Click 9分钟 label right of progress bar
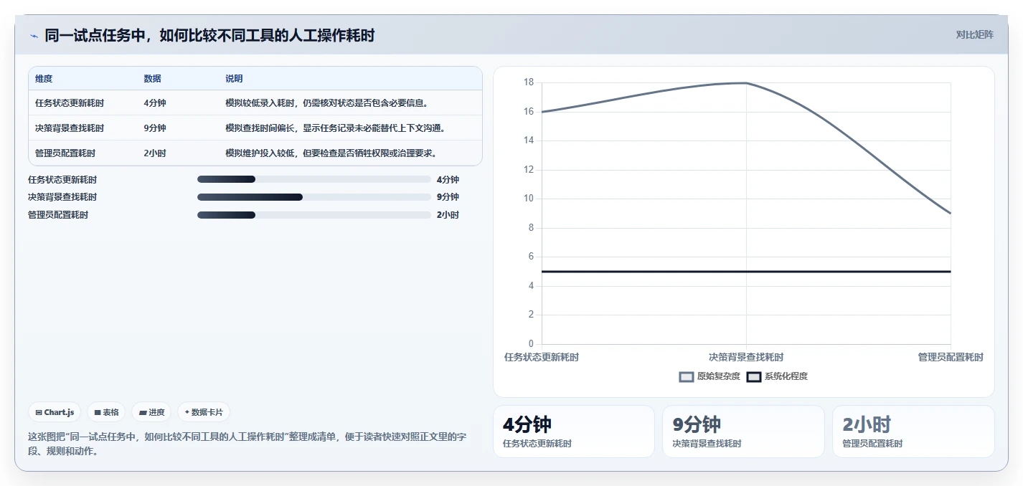The width and height of the screenshot is (1023, 486). [448, 197]
